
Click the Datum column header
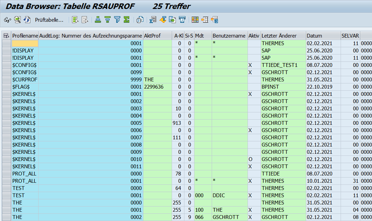(x=322, y=36)
